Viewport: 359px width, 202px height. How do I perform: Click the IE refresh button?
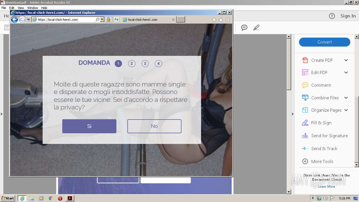pyautogui.click(x=116, y=20)
